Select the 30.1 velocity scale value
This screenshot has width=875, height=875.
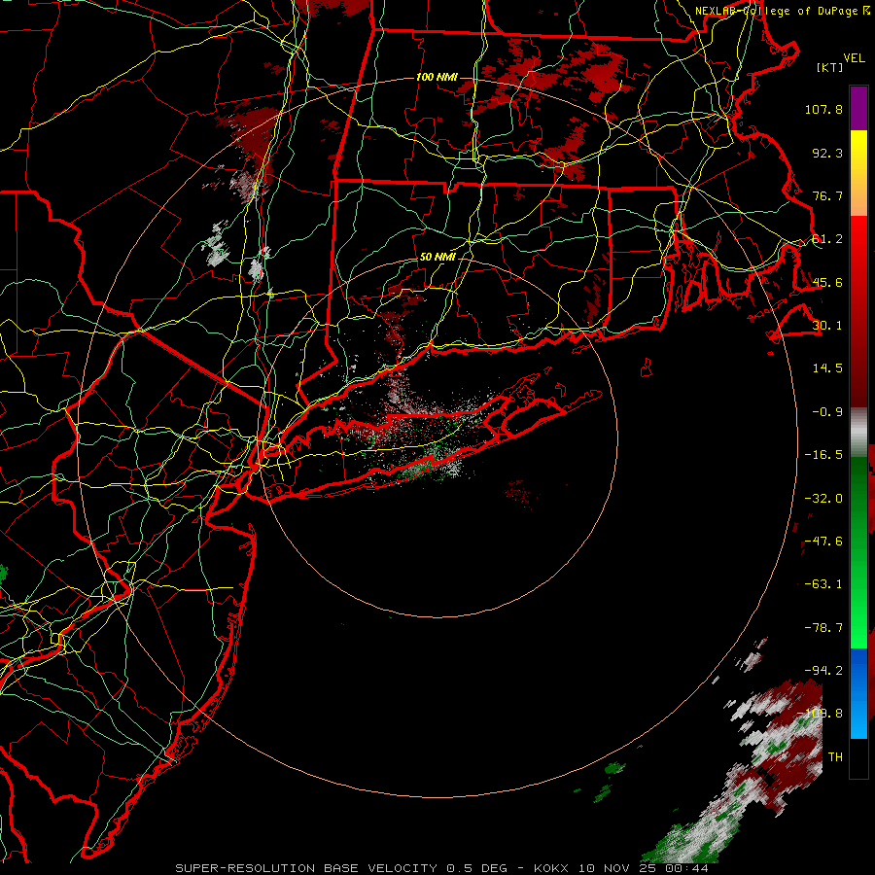tap(827, 326)
